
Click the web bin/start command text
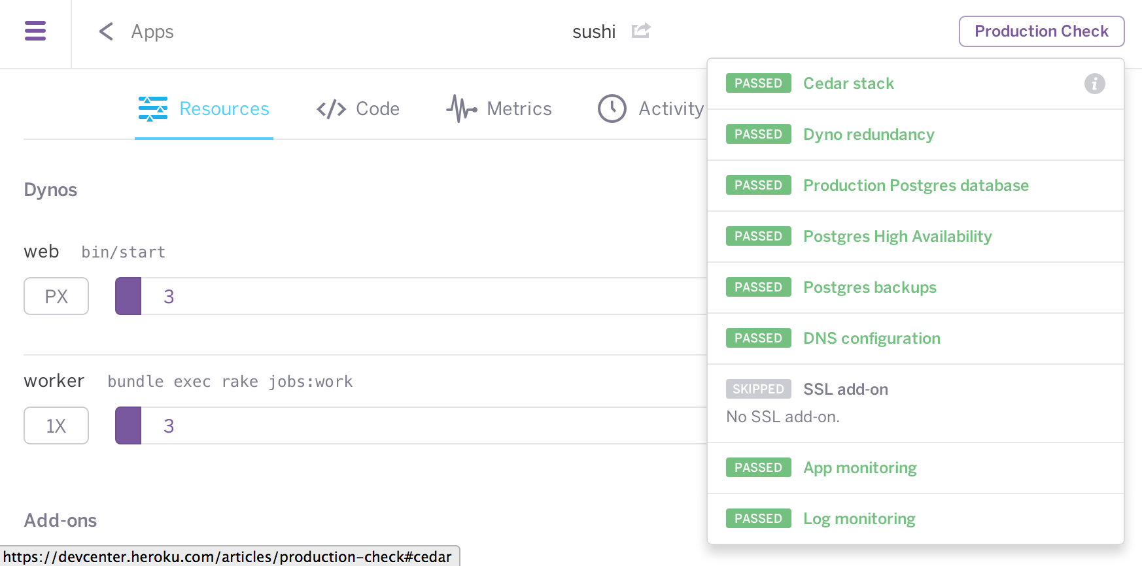click(124, 252)
